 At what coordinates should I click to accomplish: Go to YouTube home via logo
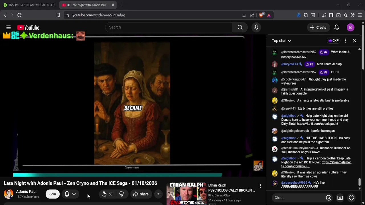click(x=28, y=27)
